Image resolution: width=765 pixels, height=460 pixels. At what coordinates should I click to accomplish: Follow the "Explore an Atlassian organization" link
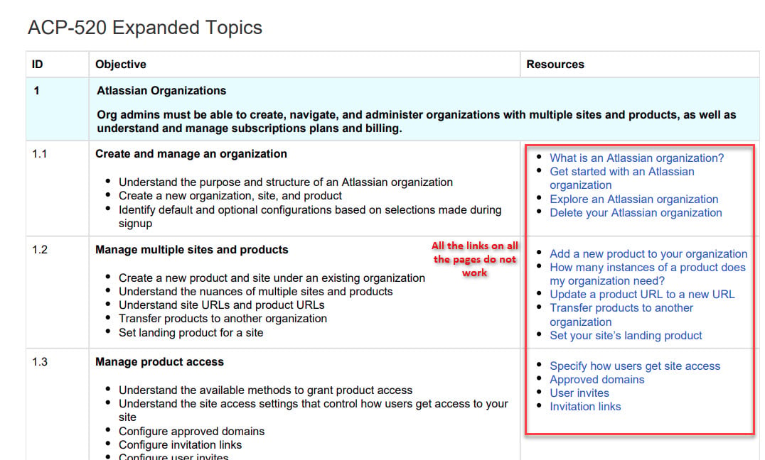[x=633, y=199]
